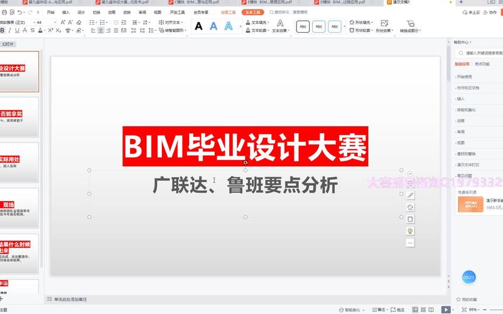Open the Text Outline (文本轮廓) dropdown

point(257,31)
